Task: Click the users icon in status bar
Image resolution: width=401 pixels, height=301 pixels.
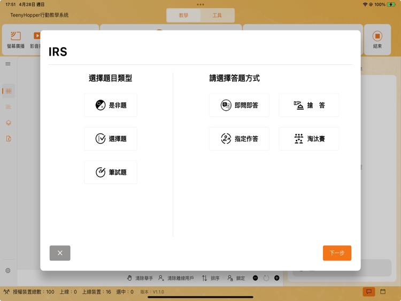Action: (6, 292)
